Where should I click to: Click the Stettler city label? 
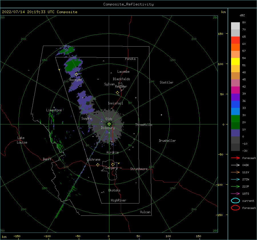(x=166, y=82)
